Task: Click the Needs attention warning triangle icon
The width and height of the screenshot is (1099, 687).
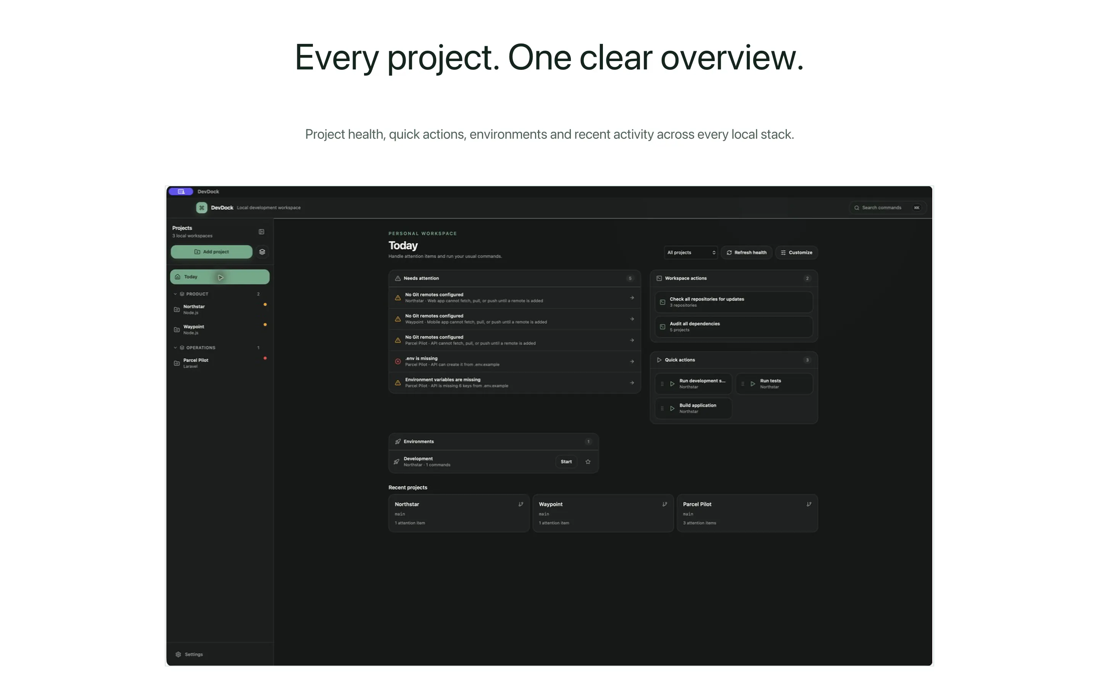Action: coord(398,278)
